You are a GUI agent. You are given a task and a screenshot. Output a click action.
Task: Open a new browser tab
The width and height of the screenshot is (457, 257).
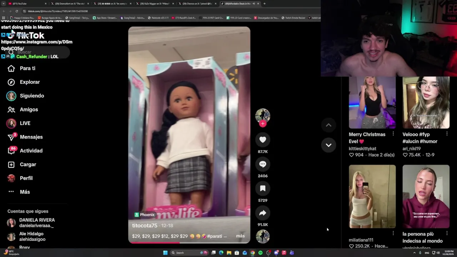tap(265, 4)
